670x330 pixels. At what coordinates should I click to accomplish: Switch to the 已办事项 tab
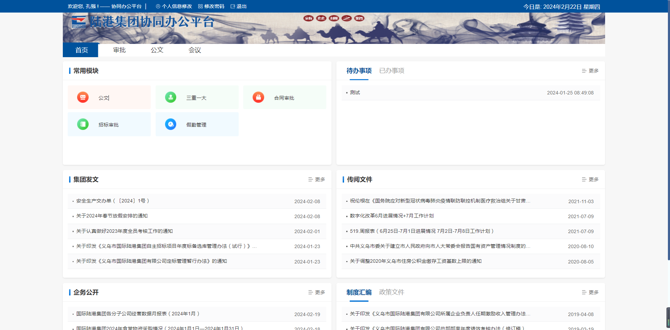pyautogui.click(x=392, y=71)
